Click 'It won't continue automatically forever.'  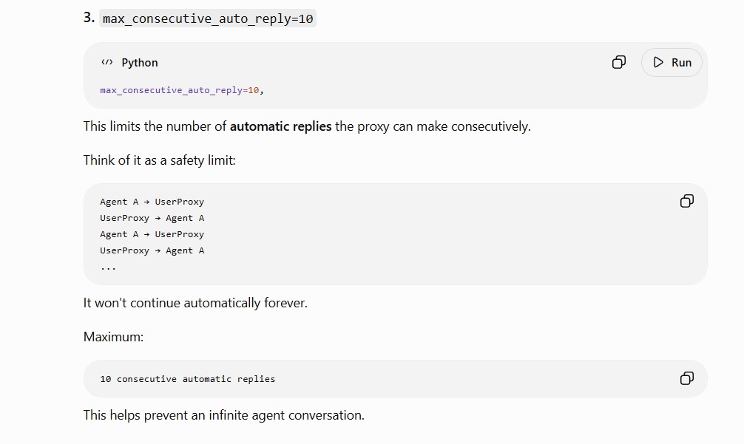195,303
